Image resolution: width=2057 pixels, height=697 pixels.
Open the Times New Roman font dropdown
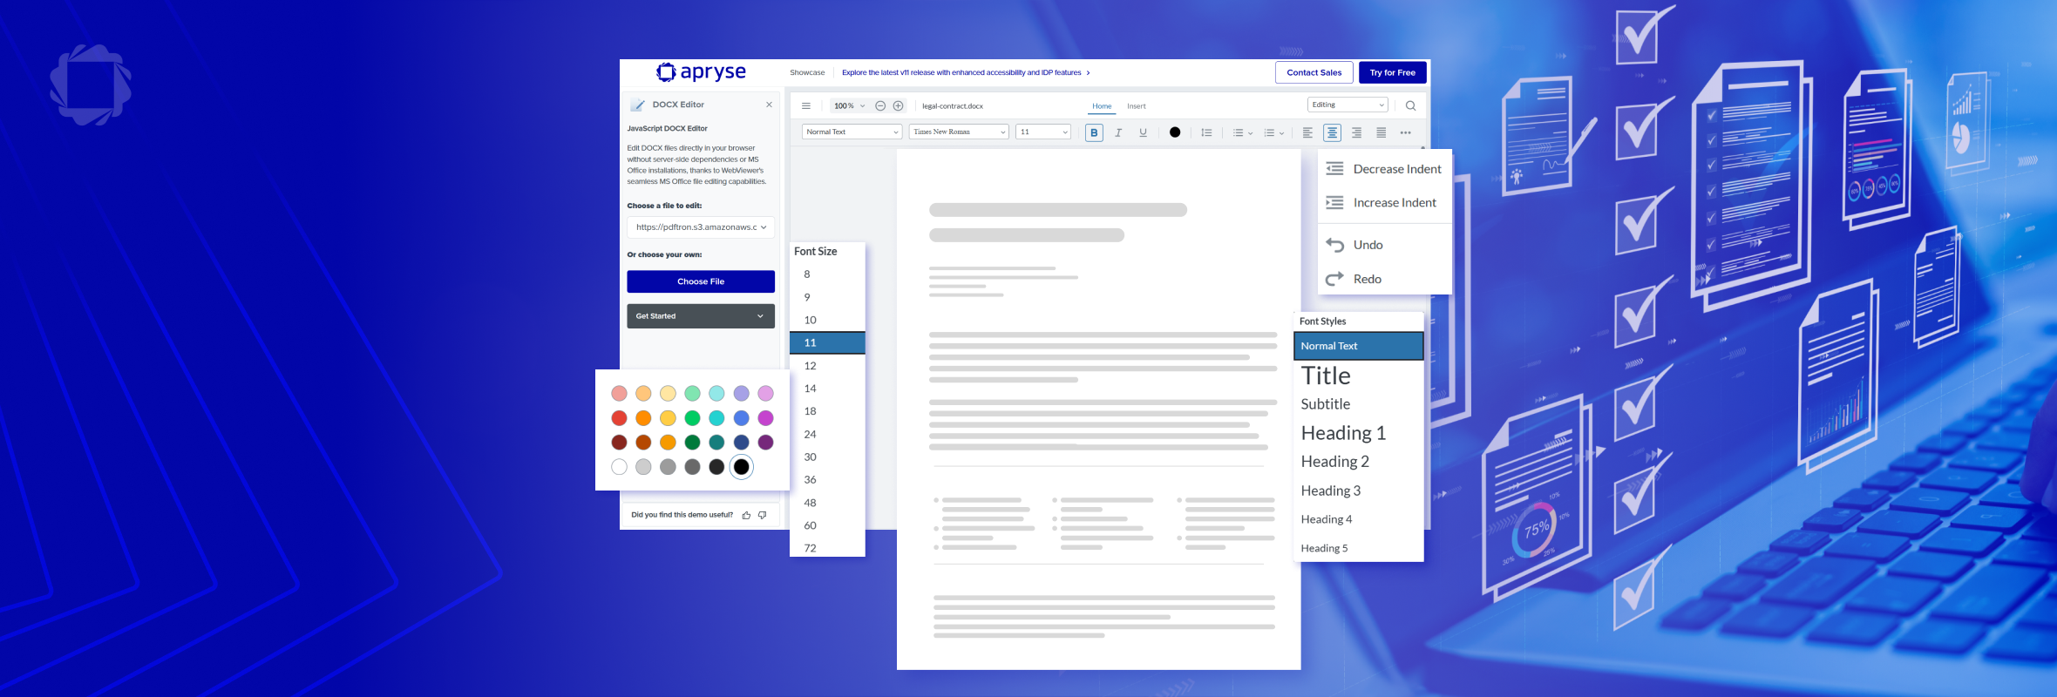click(x=959, y=132)
